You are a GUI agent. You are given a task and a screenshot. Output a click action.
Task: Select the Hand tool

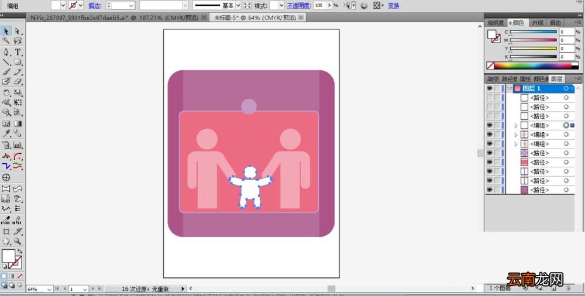click(x=6, y=241)
